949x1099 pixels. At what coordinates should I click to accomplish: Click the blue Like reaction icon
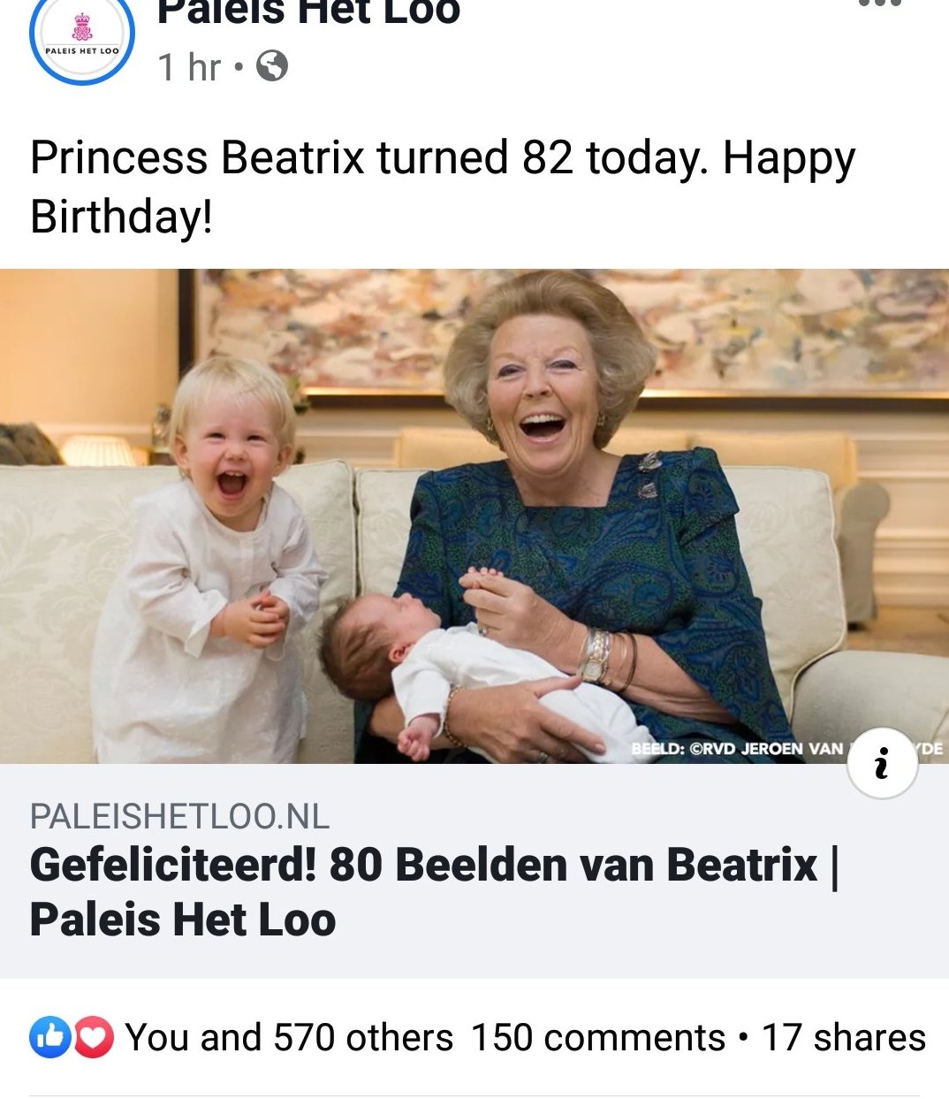[50, 1037]
